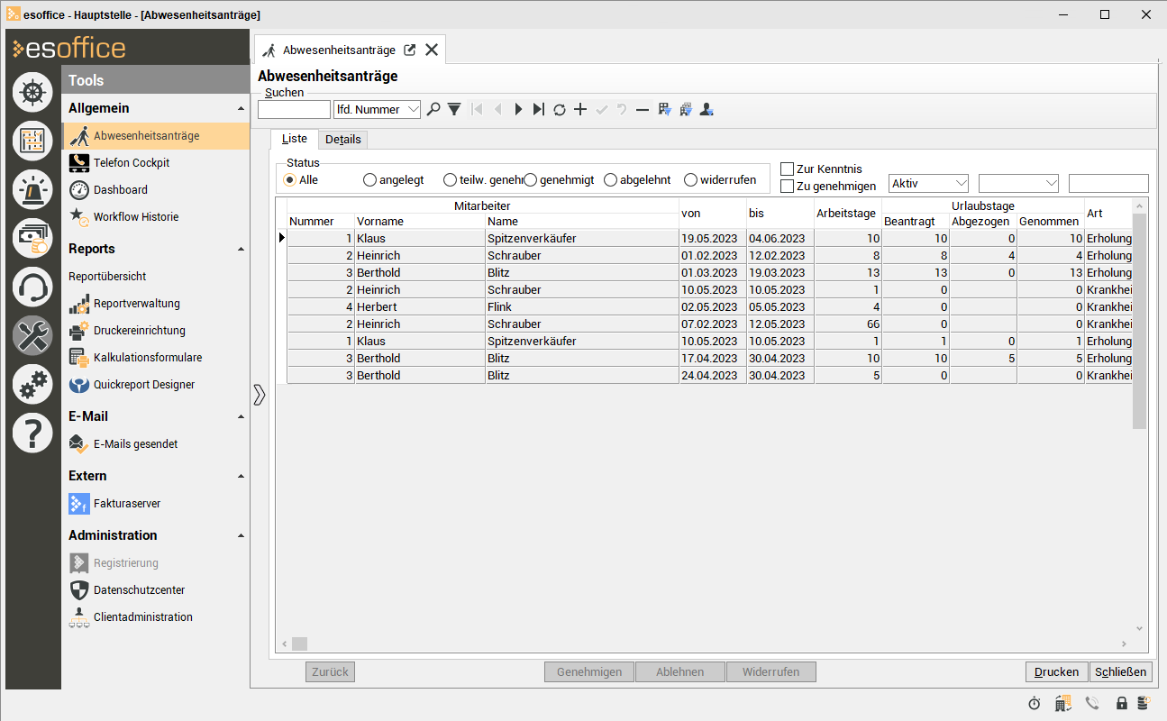The width and height of the screenshot is (1167, 721).
Task: Click into the Suchen text input field
Action: click(294, 110)
